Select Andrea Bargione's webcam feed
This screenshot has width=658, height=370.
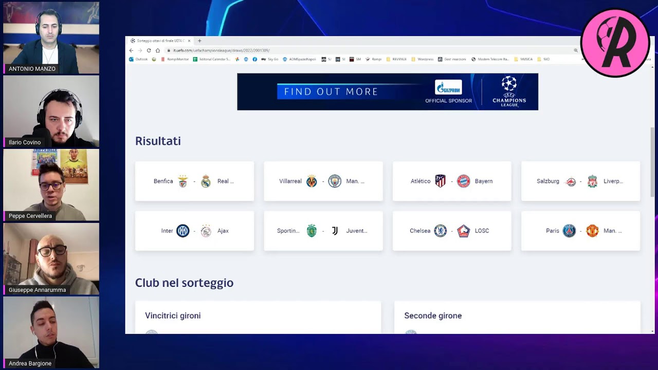[51, 332]
